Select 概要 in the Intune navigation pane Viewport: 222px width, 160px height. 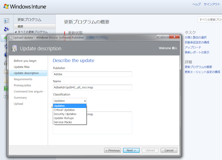click(x=35, y=26)
